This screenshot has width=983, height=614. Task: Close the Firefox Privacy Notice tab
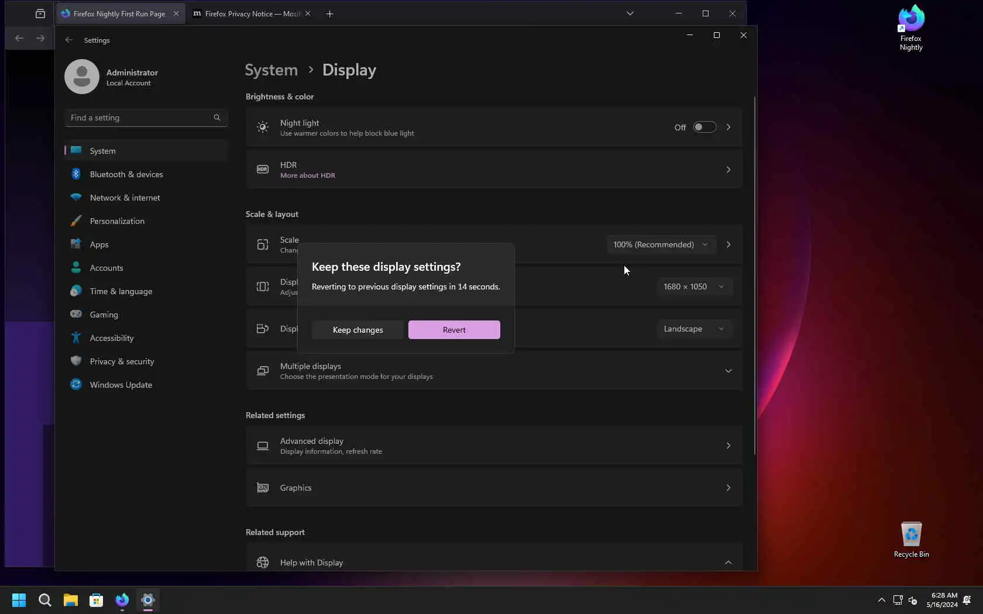(308, 13)
